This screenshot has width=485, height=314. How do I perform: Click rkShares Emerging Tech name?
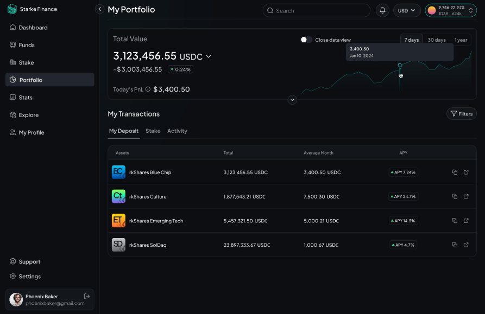tap(156, 221)
